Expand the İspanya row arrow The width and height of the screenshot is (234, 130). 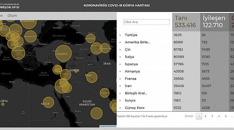120,64
